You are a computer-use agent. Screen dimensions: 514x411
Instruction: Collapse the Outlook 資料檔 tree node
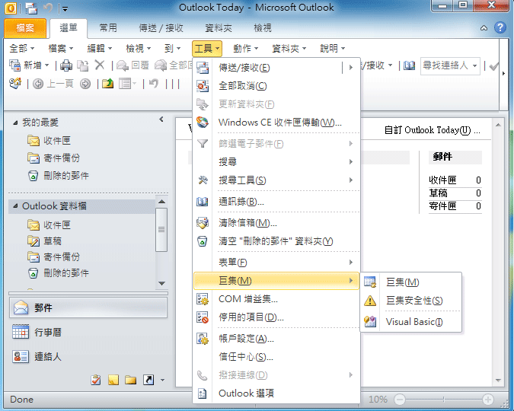coord(15,206)
